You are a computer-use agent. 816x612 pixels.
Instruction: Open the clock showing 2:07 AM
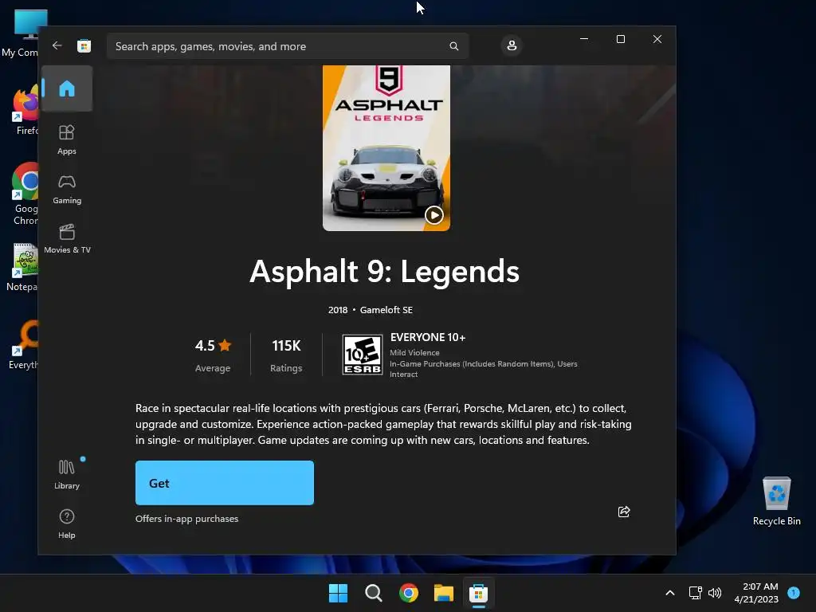click(757, 593)
